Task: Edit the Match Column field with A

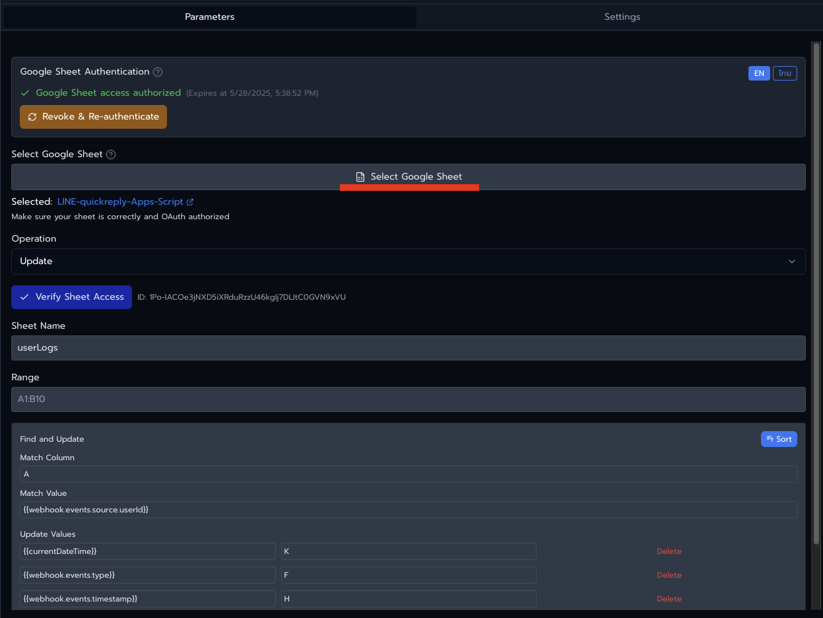Action: pyautogui.click(x=409, y=474)
